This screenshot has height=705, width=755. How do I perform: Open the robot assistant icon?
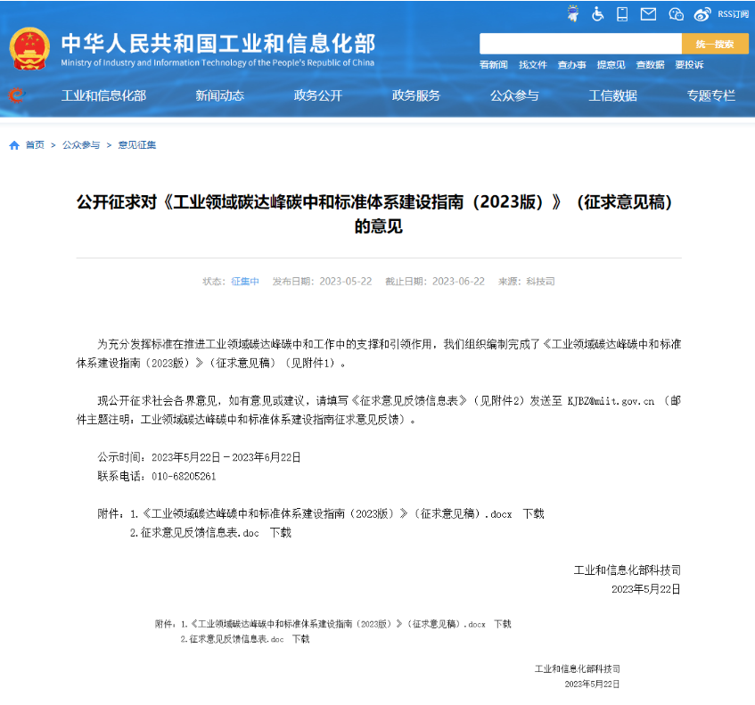tap(572, 13)
